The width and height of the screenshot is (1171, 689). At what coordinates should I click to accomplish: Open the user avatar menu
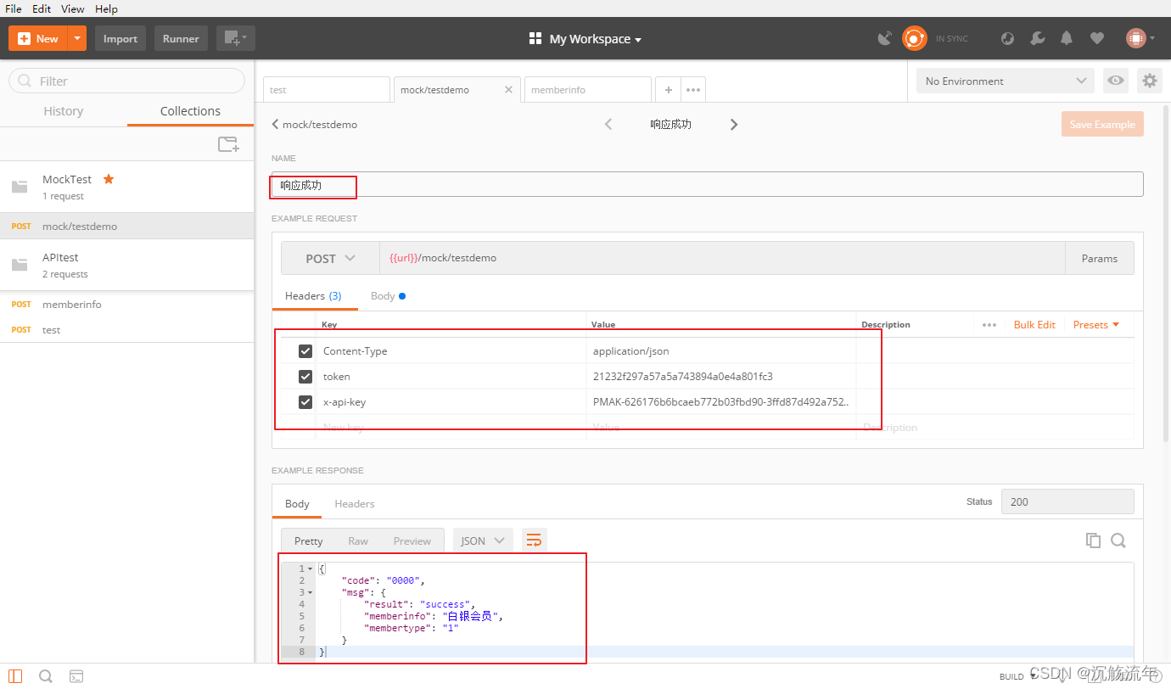click(x=1140, y=38)
